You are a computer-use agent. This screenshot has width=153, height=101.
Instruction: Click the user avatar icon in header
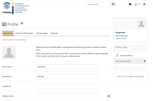click(x=136, y=4)
